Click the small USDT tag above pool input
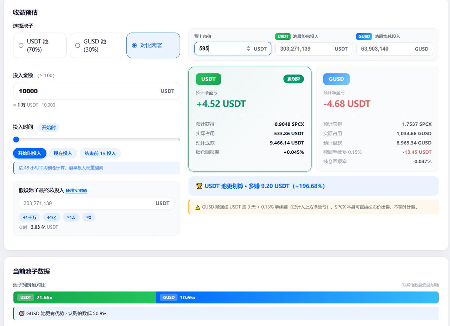This screenshot has width=450, height=326. point(283,36)
